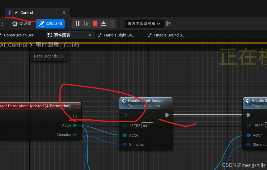Screen dimensions: 267x170
Task: Click the Delta Seconds output pin
Action: (x=61, y=56)
